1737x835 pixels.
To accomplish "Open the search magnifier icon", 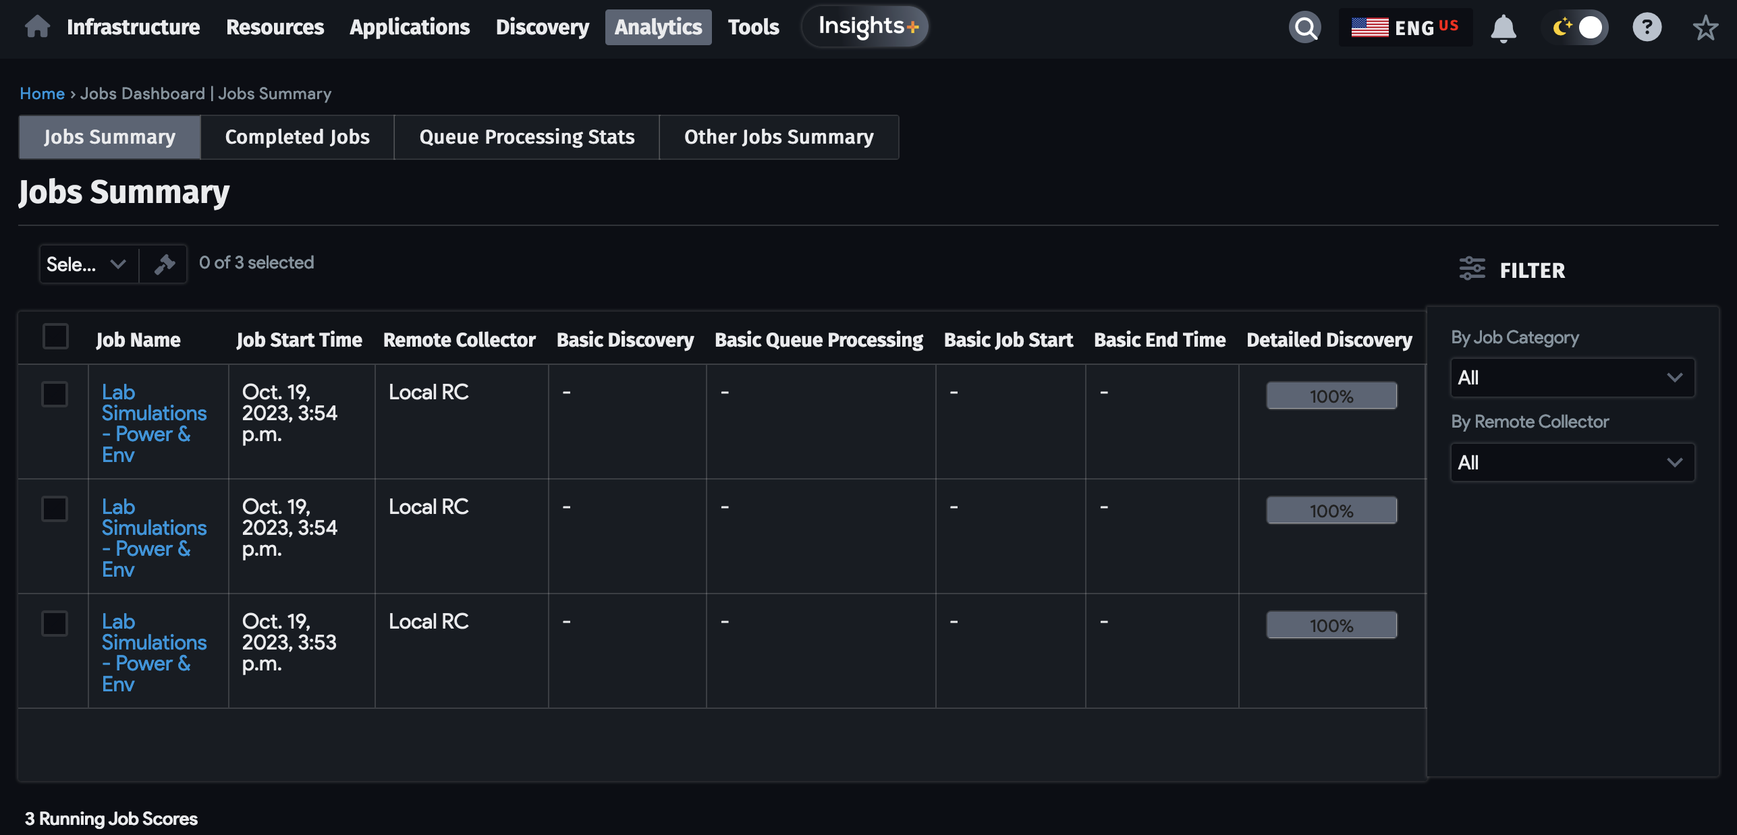I will pyautogui.click(x=1305, y=28).
